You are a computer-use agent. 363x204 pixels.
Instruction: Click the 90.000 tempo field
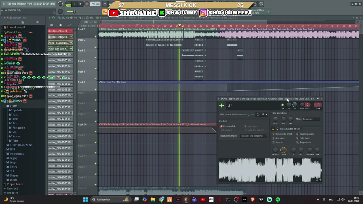(96, 4)
